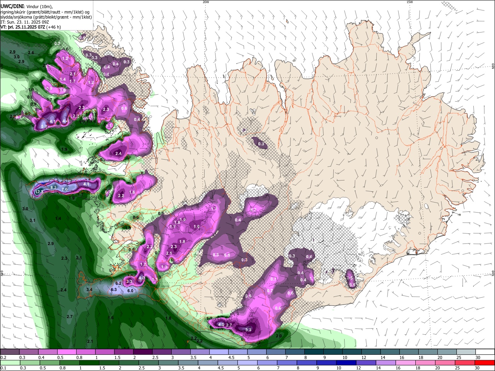This screenshot has height=371, width=495.
Task: Click the VT: þri. 25.11.2025 07Z line
Action: [31, 27]
